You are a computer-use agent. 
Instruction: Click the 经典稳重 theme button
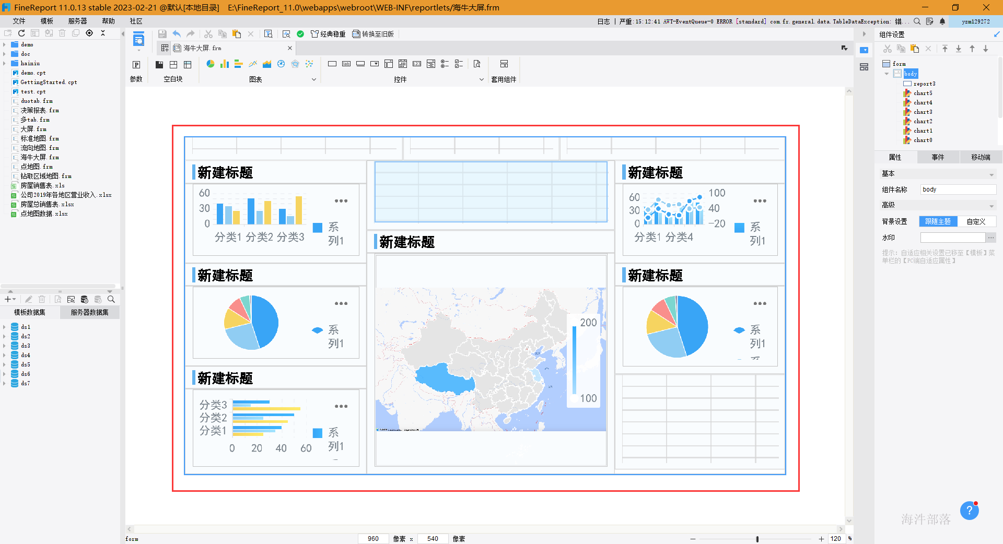(329, 34)
